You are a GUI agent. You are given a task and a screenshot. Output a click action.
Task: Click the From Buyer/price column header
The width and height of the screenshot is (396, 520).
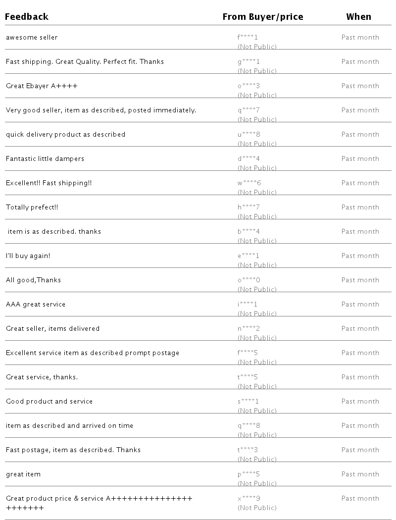pyautogui.click(x=262, y=17)
